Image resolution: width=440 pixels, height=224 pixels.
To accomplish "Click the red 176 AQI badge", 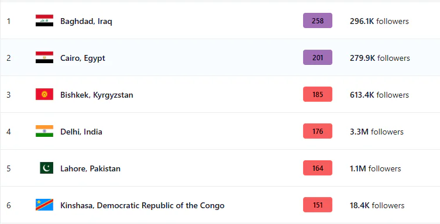I will click(318, 131).
